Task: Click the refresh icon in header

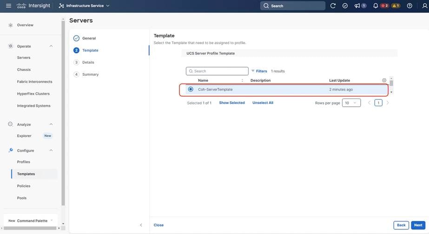Action: (x=333, y=6)
